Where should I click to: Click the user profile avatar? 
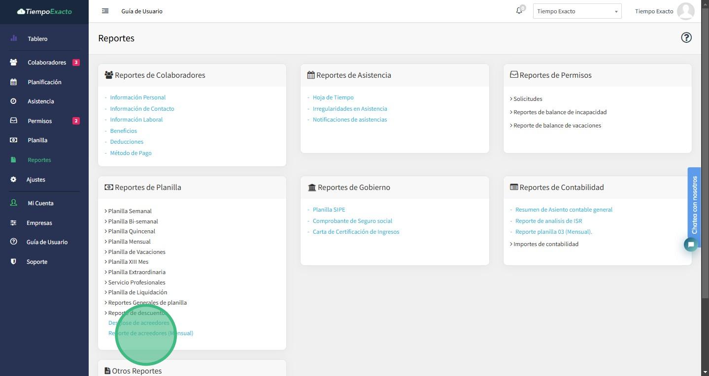[x=685, y=11]
